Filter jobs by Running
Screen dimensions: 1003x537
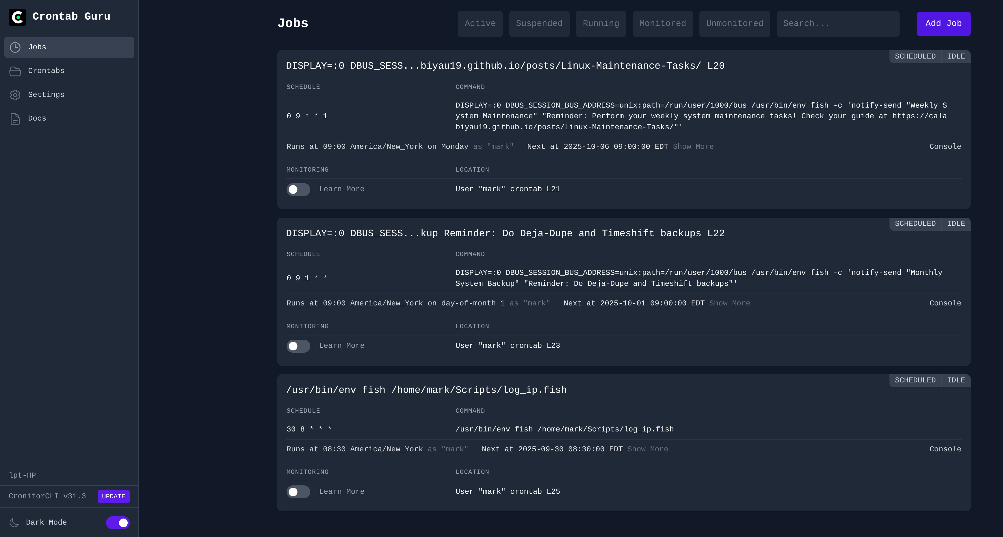(x=601, y=24)
